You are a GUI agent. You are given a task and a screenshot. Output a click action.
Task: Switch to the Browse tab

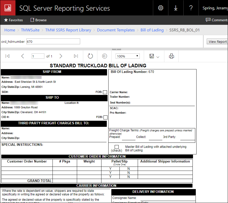pyautogui.click(x=38, y=20)
